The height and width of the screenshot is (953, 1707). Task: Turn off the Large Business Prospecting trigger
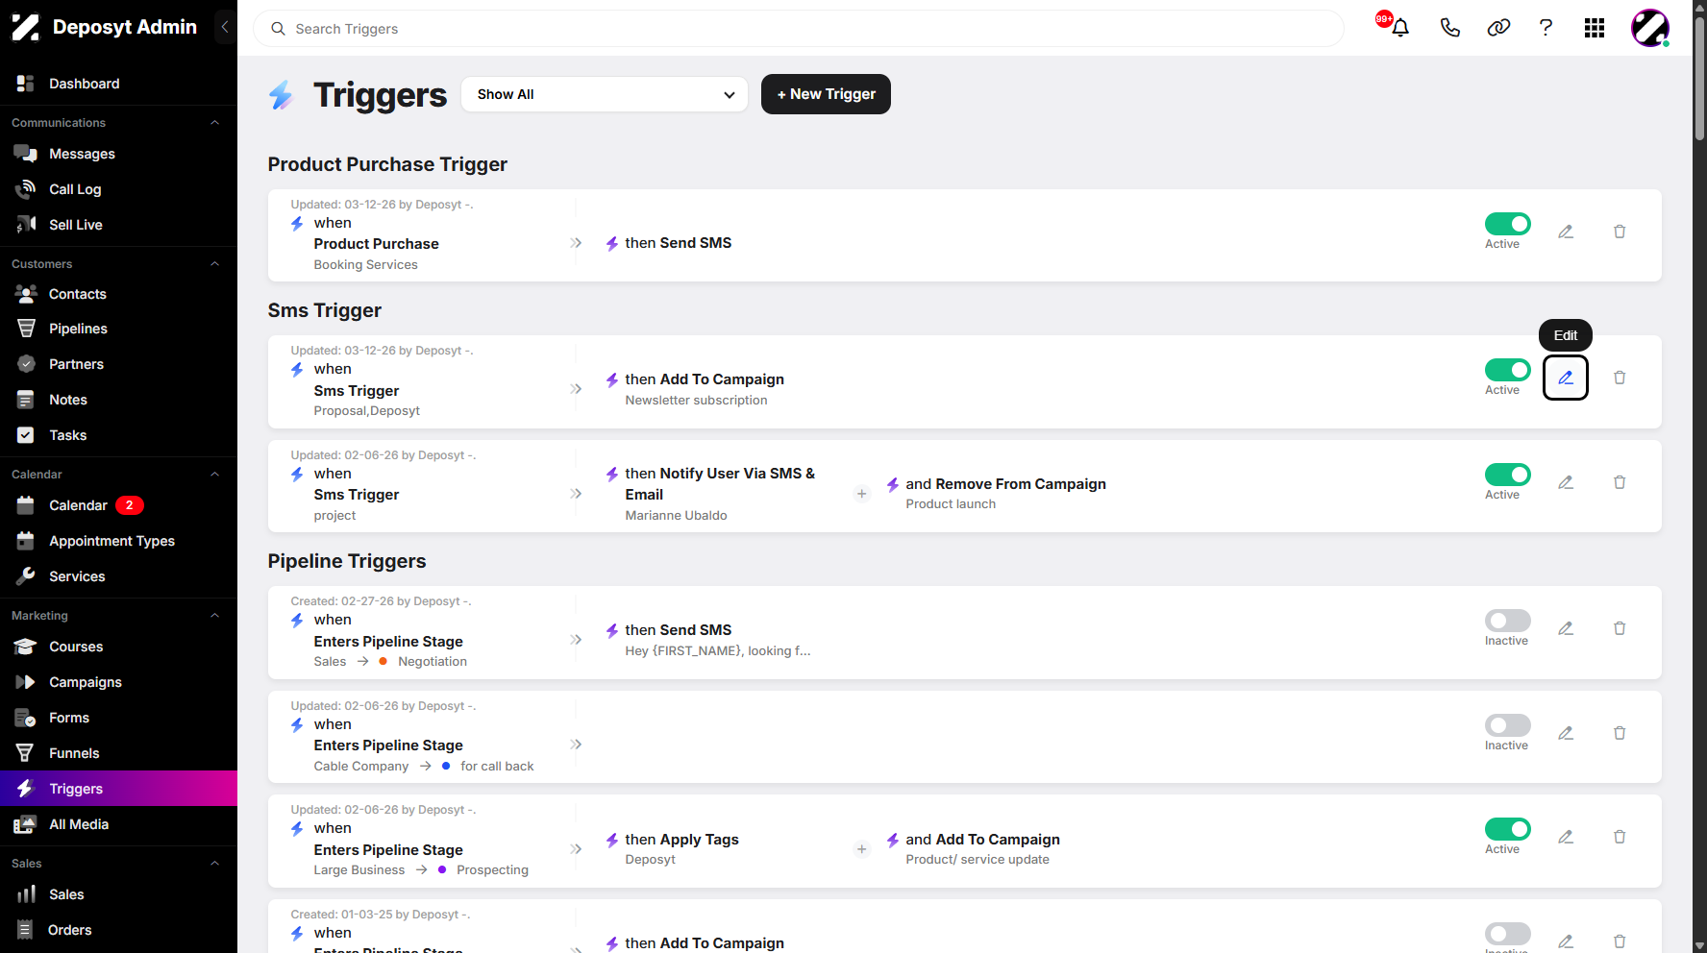[x=1508, y=829]
